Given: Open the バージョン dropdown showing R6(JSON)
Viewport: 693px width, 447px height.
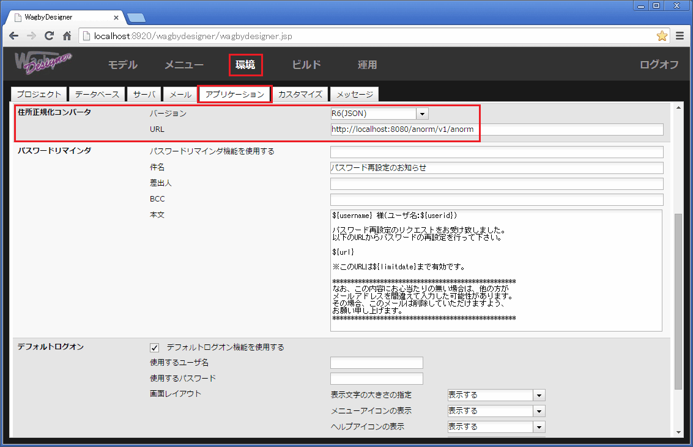Looking at the screenshot, I should (x=422, y=113).
